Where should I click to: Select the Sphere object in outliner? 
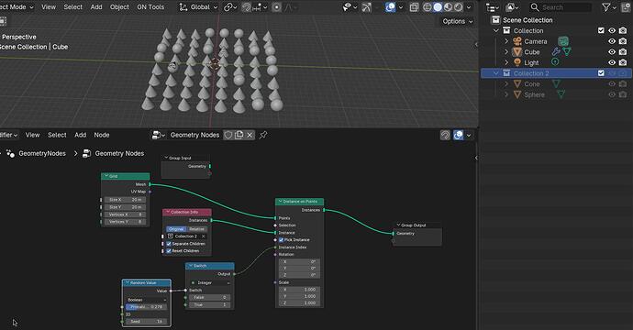534,94
